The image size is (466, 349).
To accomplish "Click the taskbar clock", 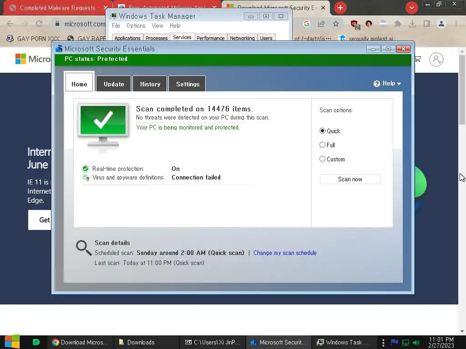I will click(441, 343).
